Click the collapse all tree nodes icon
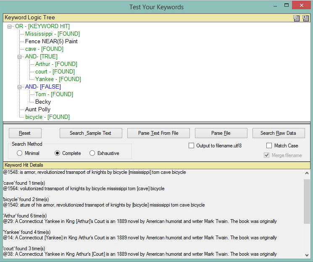The height and width of the screenshot is (262, 313). (x=297, y=18)
